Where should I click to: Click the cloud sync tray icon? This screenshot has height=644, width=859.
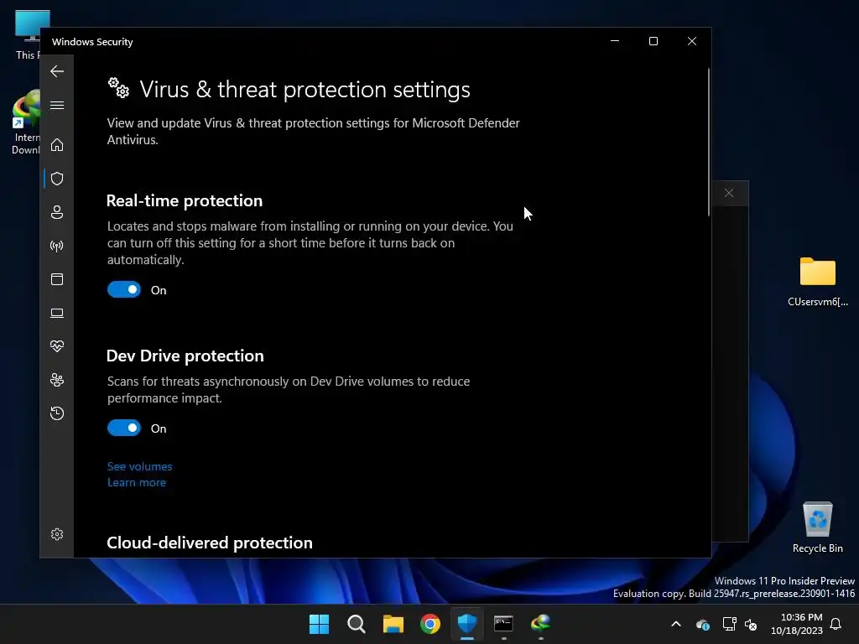pos(703,624)
